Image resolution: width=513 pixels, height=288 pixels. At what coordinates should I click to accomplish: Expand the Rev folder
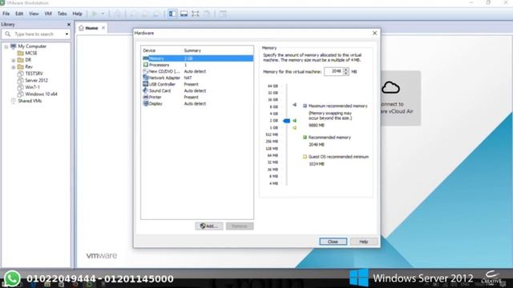click(14, 67)
